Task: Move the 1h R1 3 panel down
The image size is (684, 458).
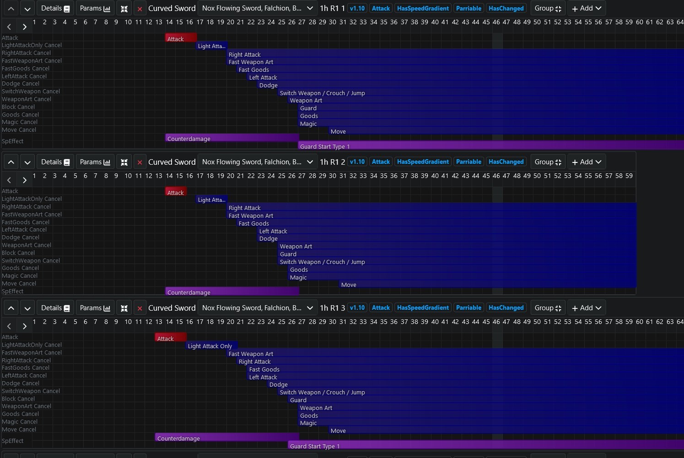Action: click(x=27, y=308)
